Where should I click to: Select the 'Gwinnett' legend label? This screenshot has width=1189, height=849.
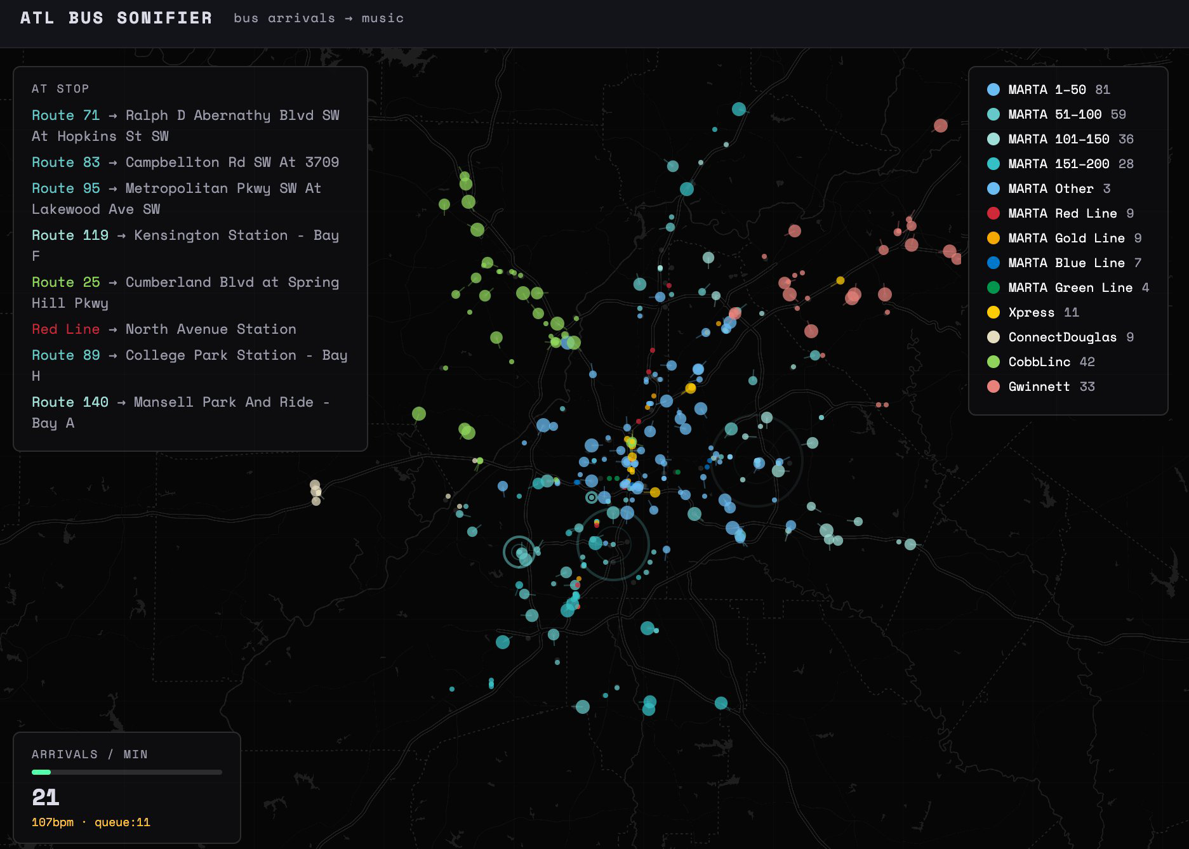1039,386
